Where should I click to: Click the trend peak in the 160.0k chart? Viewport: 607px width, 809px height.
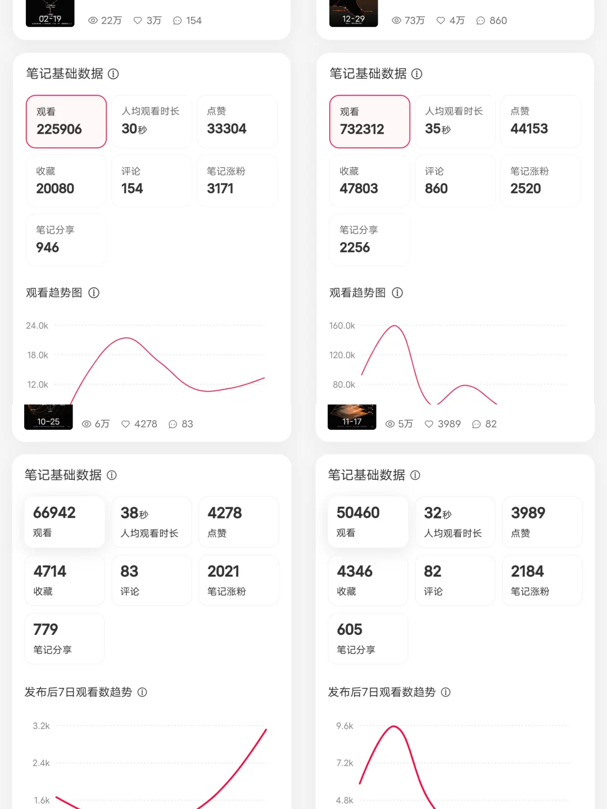tap(395, 326)
